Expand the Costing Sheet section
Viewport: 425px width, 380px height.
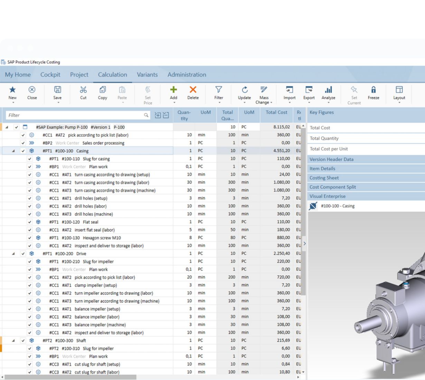coord(324,178)
